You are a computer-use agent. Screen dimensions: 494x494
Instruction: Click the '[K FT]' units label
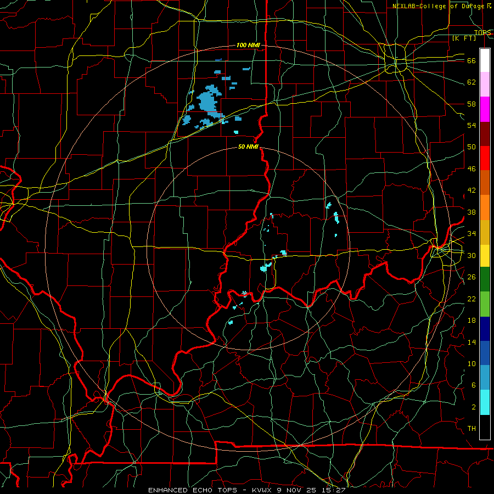(464, 38)
